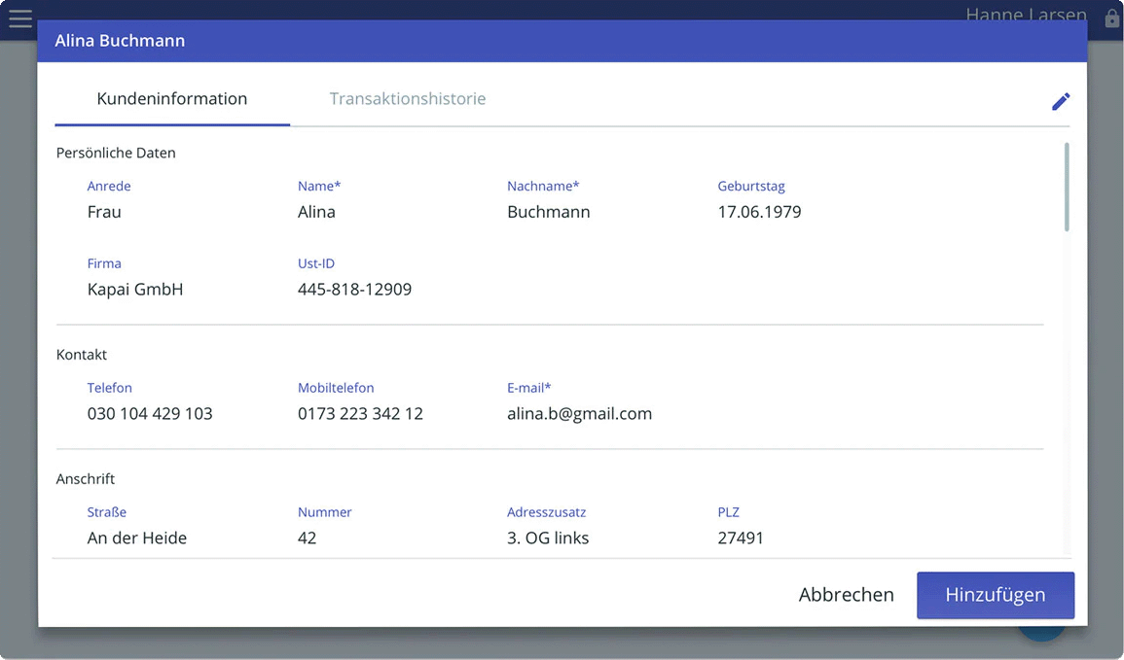Click the Ust-ID value 445-818-12909
Viewport: 1124px width, 660px height.
pos(354,290)
